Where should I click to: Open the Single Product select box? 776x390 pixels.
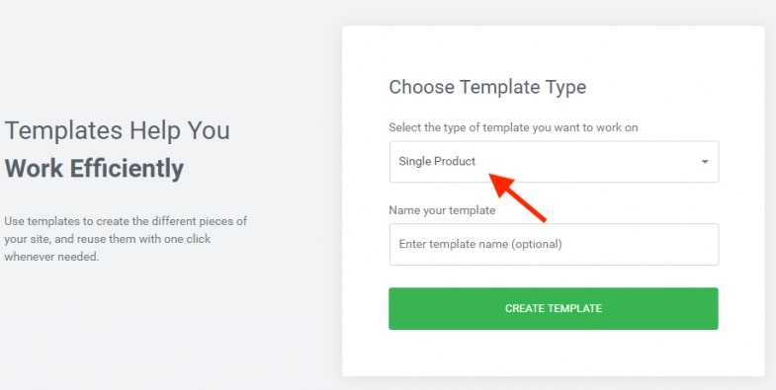(554, 162)
